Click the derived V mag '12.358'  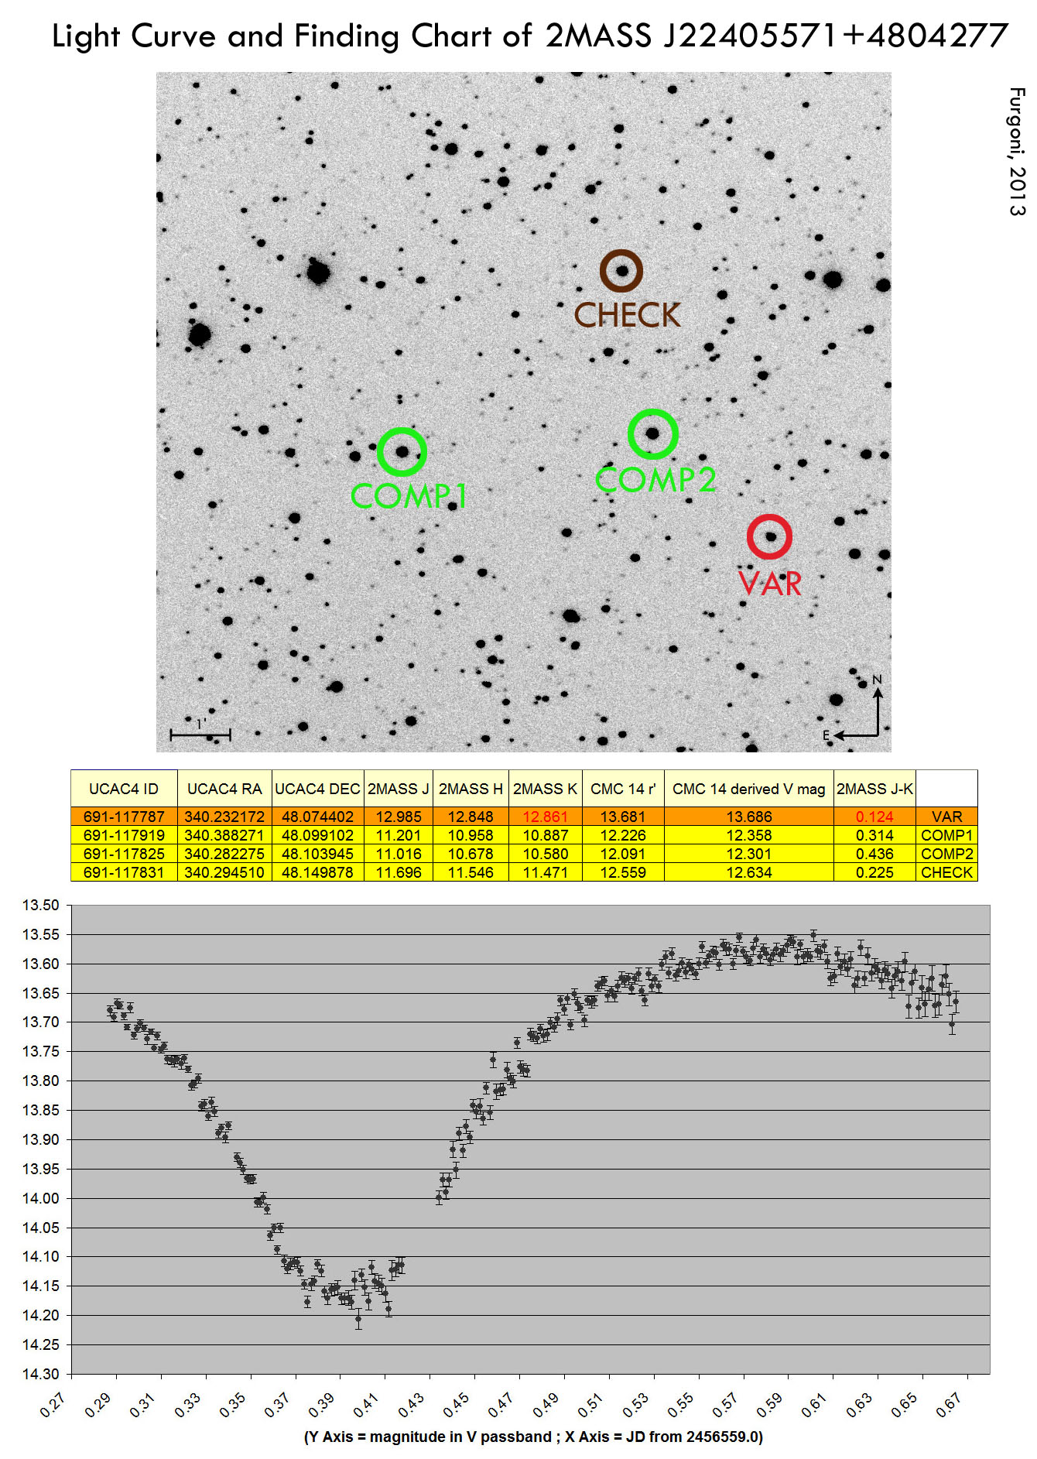pos(749,835)
